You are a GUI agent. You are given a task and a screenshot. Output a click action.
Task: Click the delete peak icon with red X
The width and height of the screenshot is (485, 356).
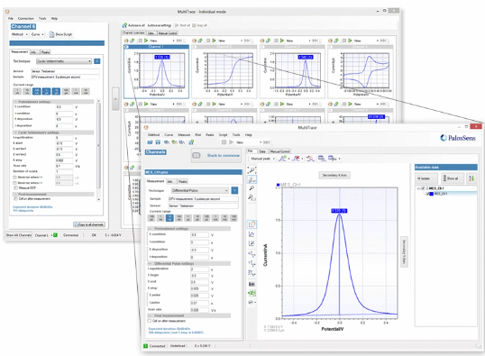click(x=296, y=159)
